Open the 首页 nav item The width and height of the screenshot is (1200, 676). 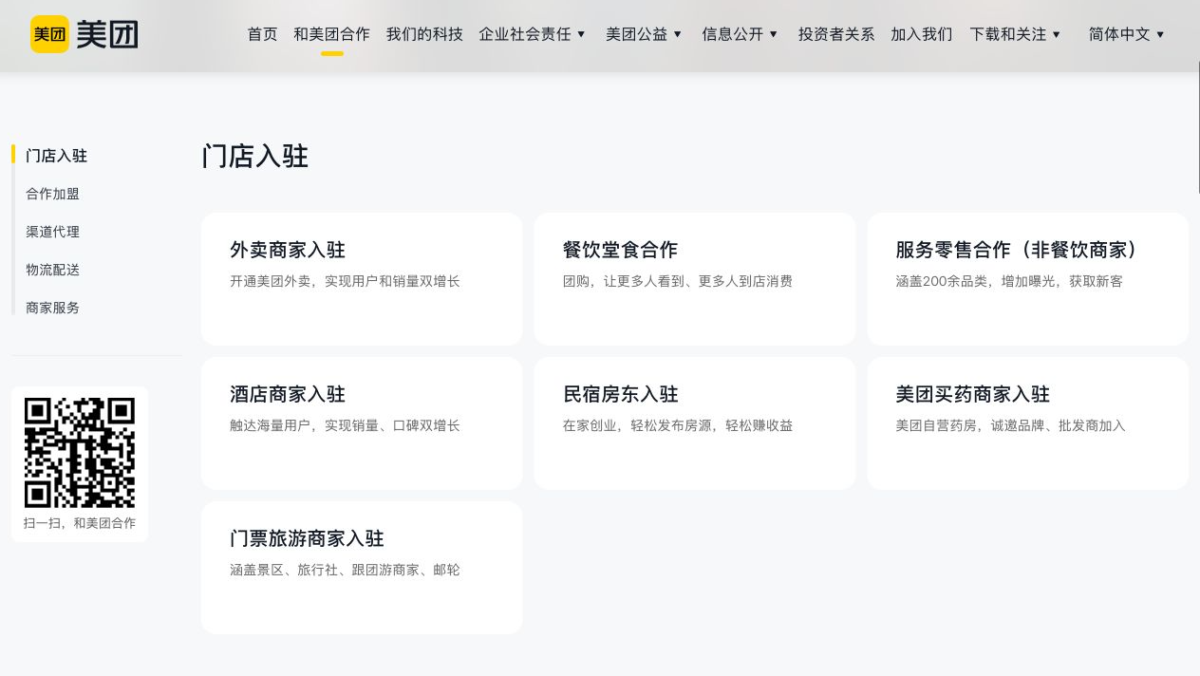pos(262,34)
